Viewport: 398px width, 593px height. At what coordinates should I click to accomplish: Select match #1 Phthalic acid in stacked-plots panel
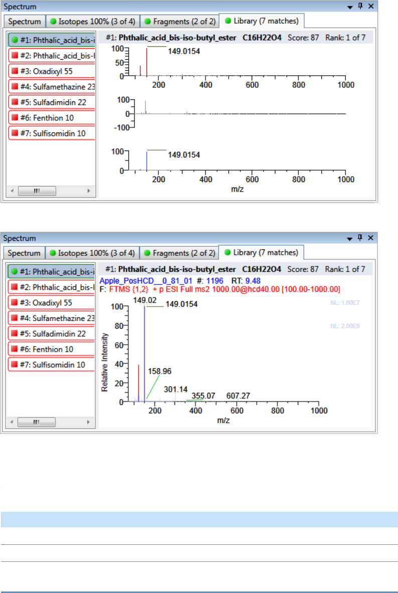coord(52,40)
